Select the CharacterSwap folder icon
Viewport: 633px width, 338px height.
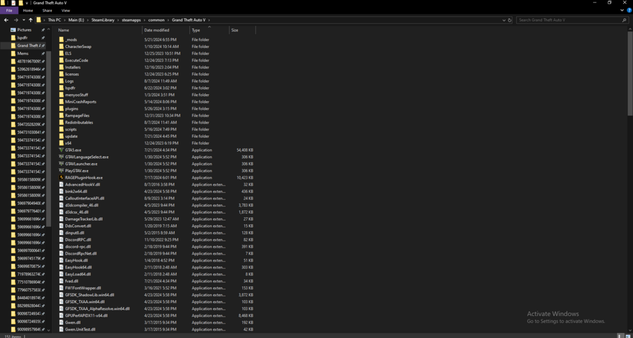[x=61, y=46]
